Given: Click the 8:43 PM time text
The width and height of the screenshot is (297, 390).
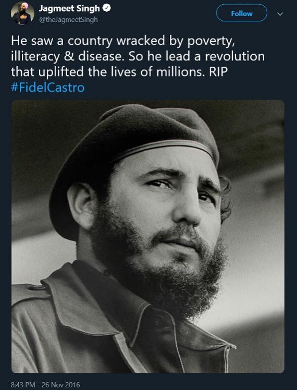Looking at the screenshot, I should click(23, 385).
